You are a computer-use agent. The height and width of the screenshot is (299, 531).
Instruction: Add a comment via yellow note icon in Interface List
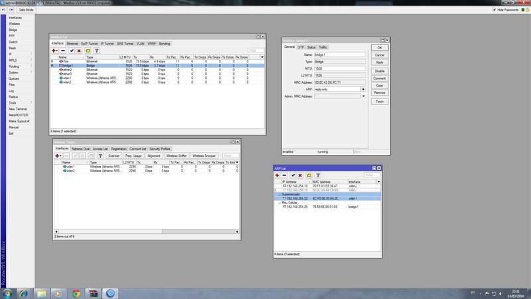(88, 50)
